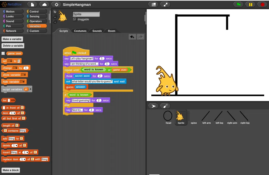Undo the last script change
Screen dimensions: 269x175
(x=132, y=37)
